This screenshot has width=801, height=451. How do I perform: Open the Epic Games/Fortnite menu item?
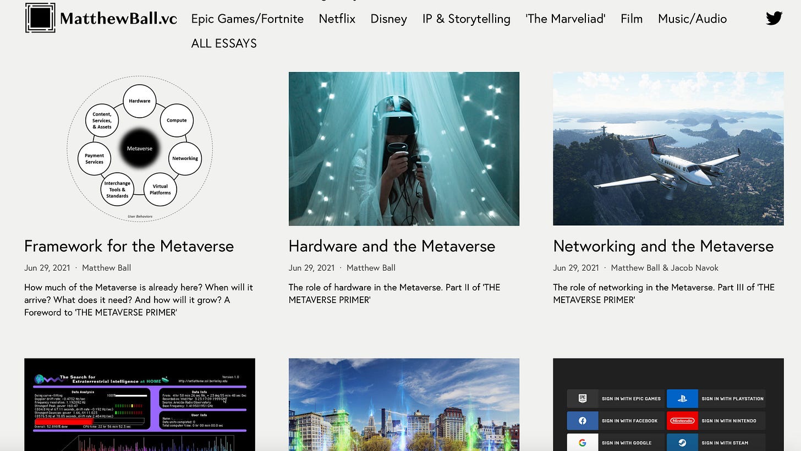click(x=247, y=19)
